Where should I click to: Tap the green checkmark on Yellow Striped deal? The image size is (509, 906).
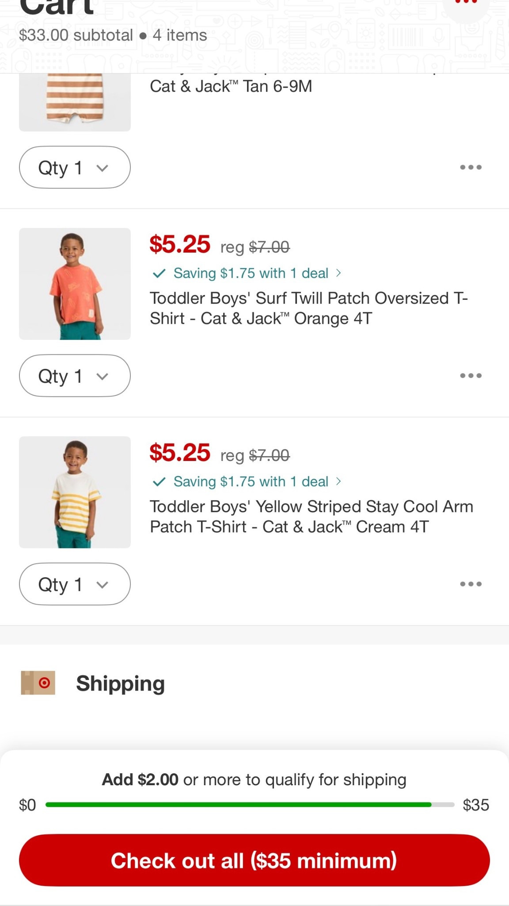[x=159, y=482]
